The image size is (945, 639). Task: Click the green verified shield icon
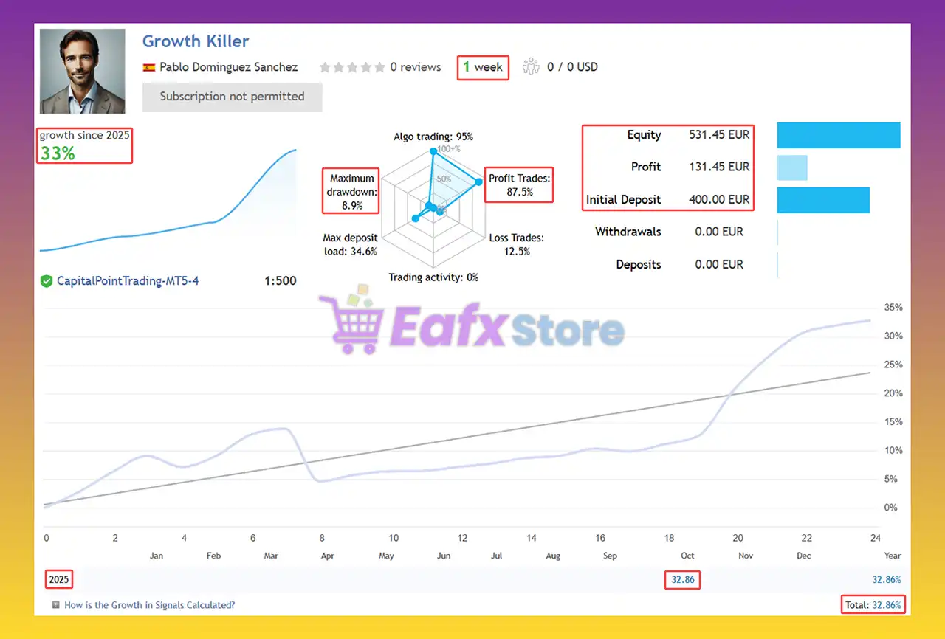click(47, 281)
